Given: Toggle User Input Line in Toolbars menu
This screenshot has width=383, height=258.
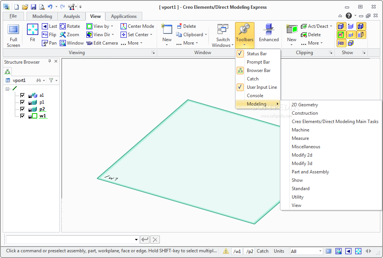Looking at the screenshot, I should (258, 87).
